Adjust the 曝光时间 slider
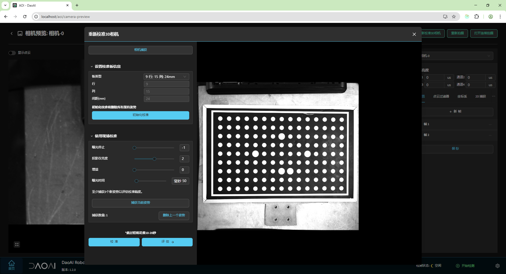506x274 pixels. tap(151, 181)
